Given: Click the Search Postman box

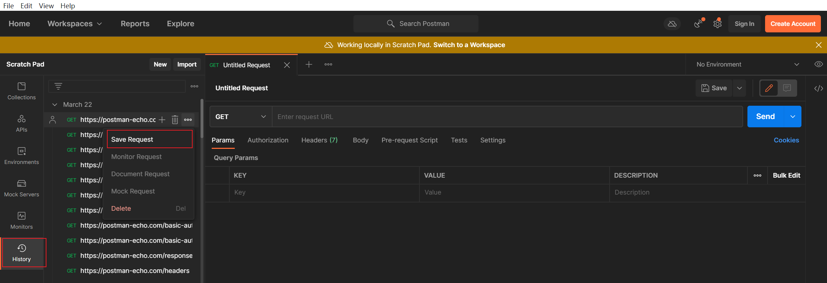Looking at the screenshot, I should [x=416, y=24].
